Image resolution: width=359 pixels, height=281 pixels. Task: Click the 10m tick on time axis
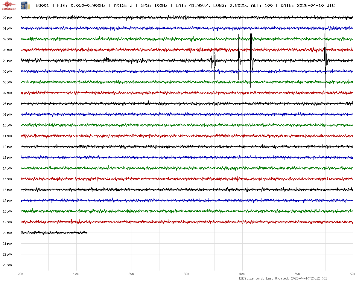pos(76,274)
